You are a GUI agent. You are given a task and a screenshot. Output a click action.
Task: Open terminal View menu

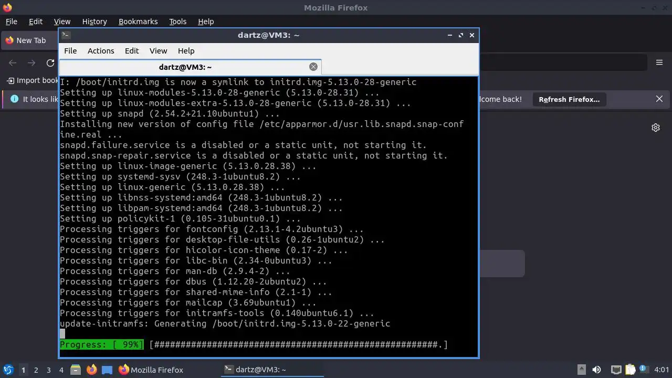158,51
